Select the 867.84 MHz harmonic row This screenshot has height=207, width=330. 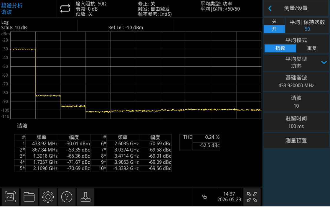(x=52, y=150)
